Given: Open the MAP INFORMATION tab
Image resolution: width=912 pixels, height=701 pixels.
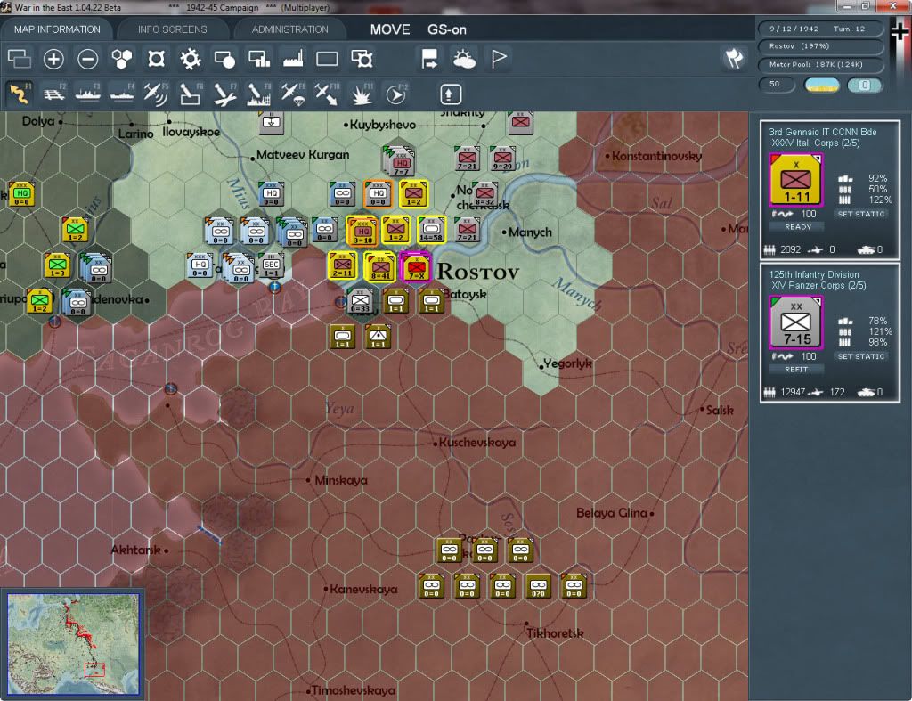Looking at the screenshot, I should tap(57, 29).
